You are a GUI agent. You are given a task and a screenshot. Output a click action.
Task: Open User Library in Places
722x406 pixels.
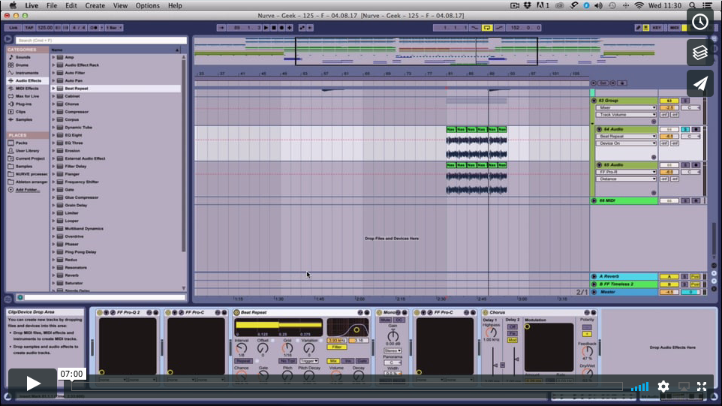tap(27, 151)
